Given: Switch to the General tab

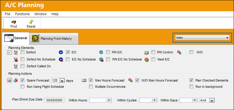Looking at the screenshot, I should tap(15, 38).
